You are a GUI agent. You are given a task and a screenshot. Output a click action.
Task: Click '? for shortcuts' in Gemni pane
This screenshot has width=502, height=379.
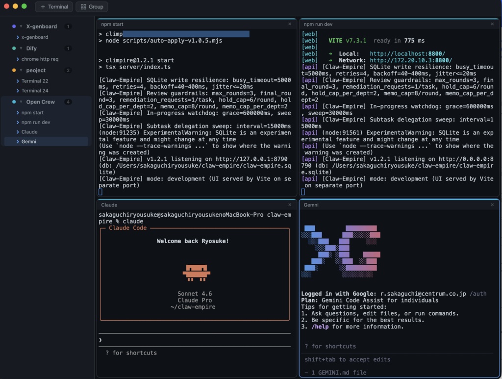(x=330, y=346)
